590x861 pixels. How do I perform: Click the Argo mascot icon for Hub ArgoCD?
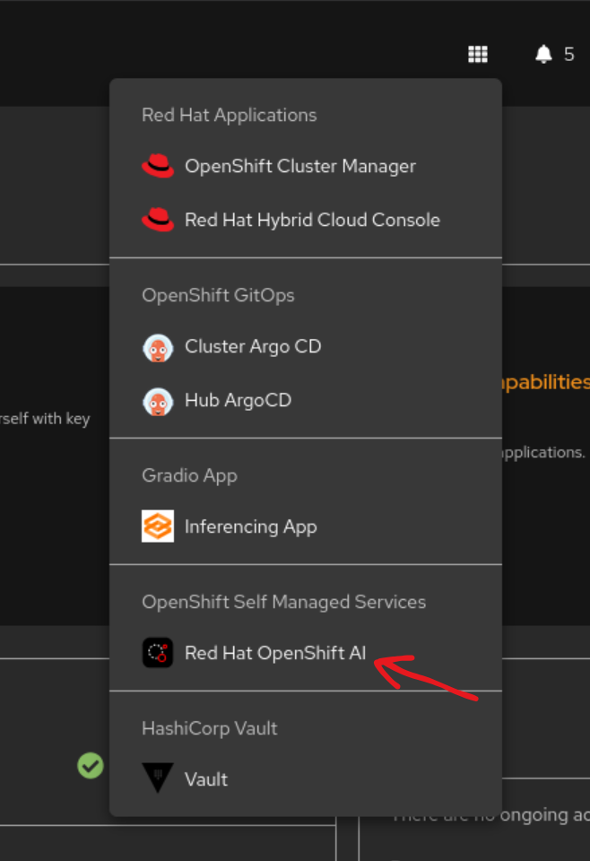click(x=158, y=401)
